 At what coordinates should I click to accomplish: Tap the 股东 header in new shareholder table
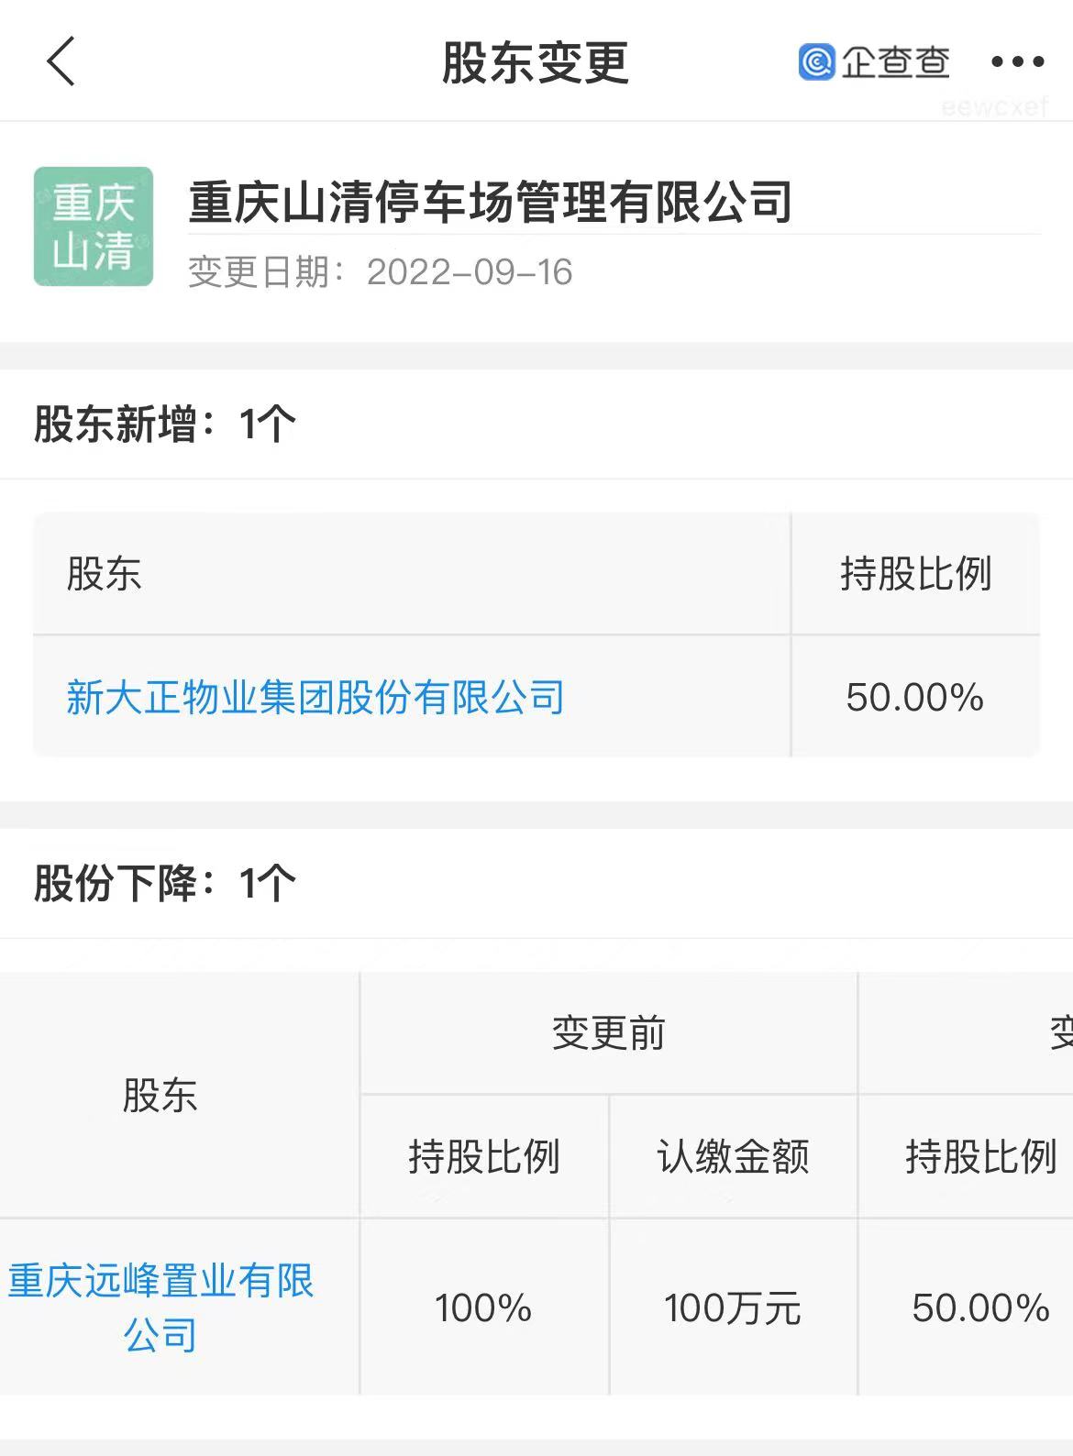(x=105, y=574)
